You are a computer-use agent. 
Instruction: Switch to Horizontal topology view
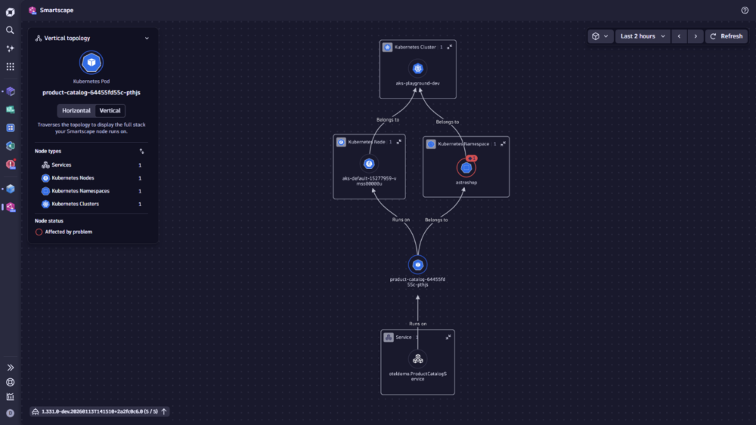[76, 111]
